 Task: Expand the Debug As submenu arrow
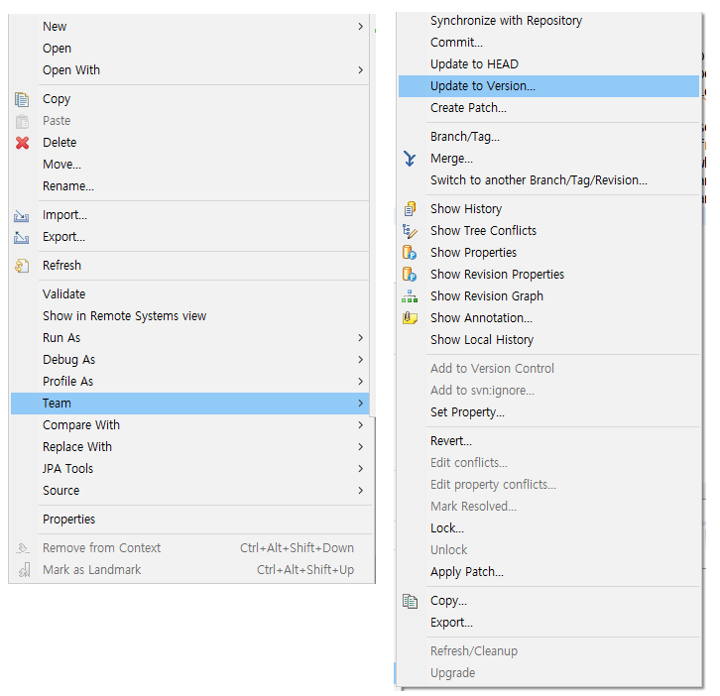tap(360, 360)
